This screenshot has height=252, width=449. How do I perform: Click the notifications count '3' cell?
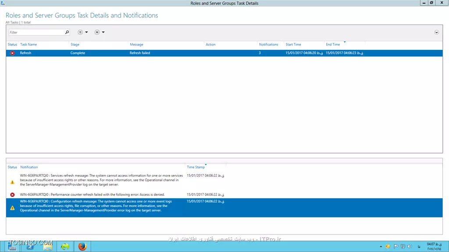(260, 53)
